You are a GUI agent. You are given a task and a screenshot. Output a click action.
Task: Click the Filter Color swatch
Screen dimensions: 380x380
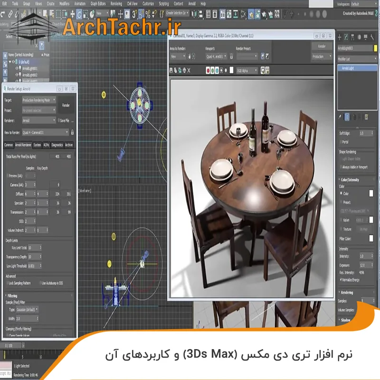coord(371,238)
